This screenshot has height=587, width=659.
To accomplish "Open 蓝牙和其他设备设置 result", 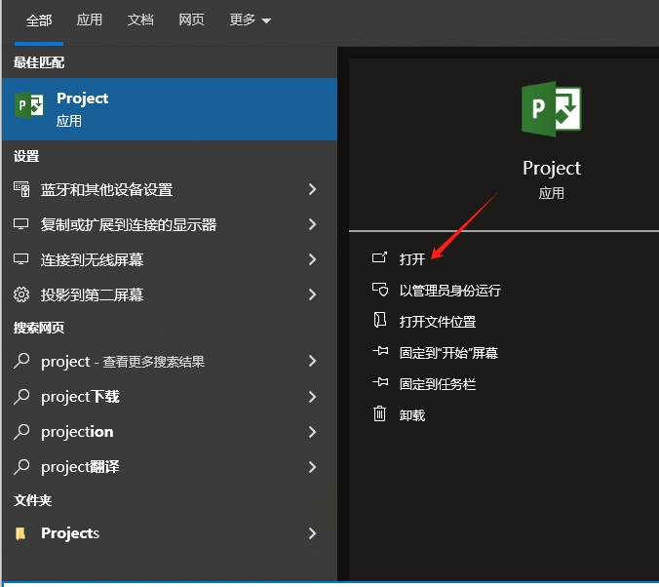I will [170, 189].
